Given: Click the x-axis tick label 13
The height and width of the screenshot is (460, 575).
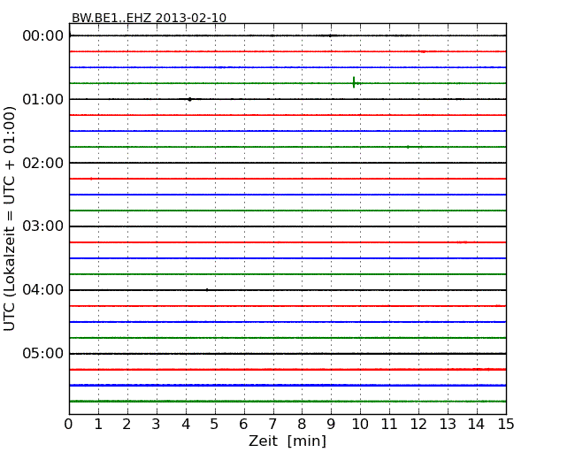Looking at the screenshot, I should click(448, 424).
